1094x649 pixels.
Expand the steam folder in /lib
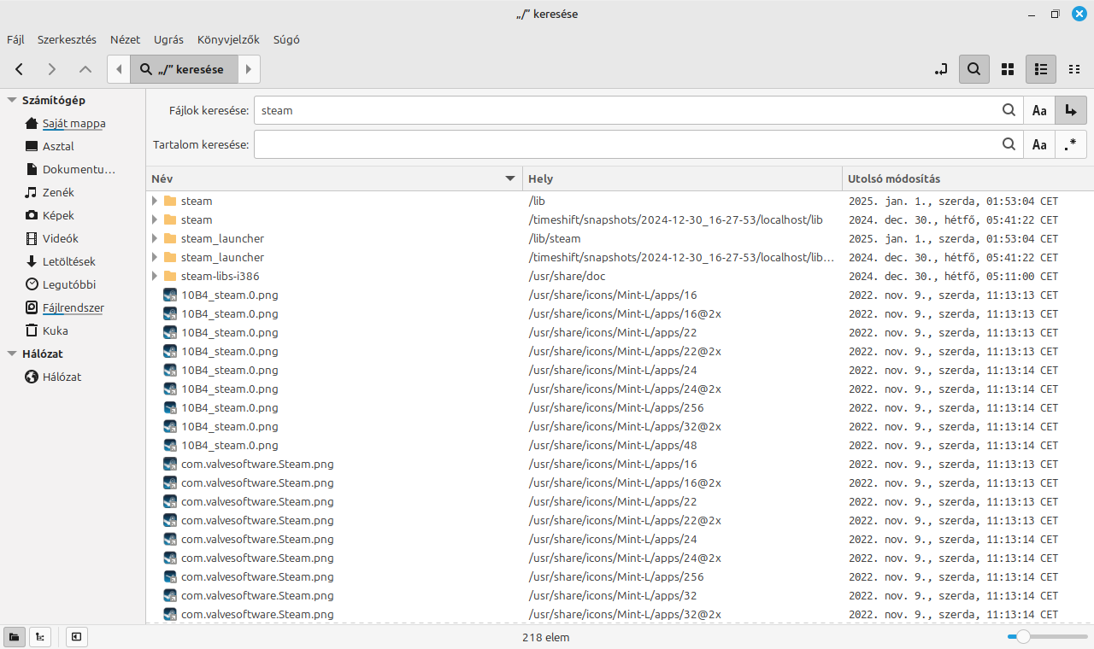tap(155, 201)
